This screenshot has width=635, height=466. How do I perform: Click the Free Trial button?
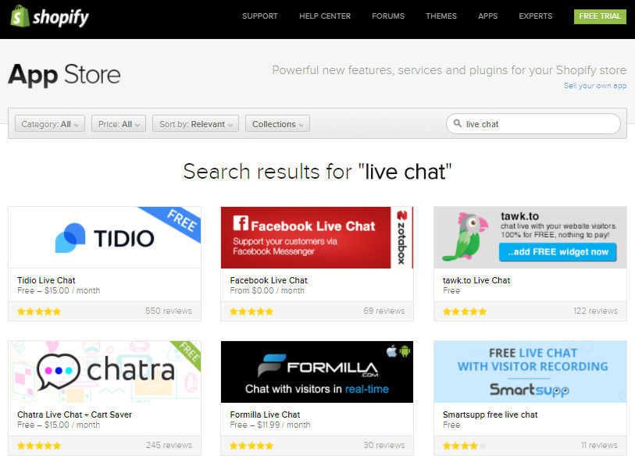click(600, 16)
